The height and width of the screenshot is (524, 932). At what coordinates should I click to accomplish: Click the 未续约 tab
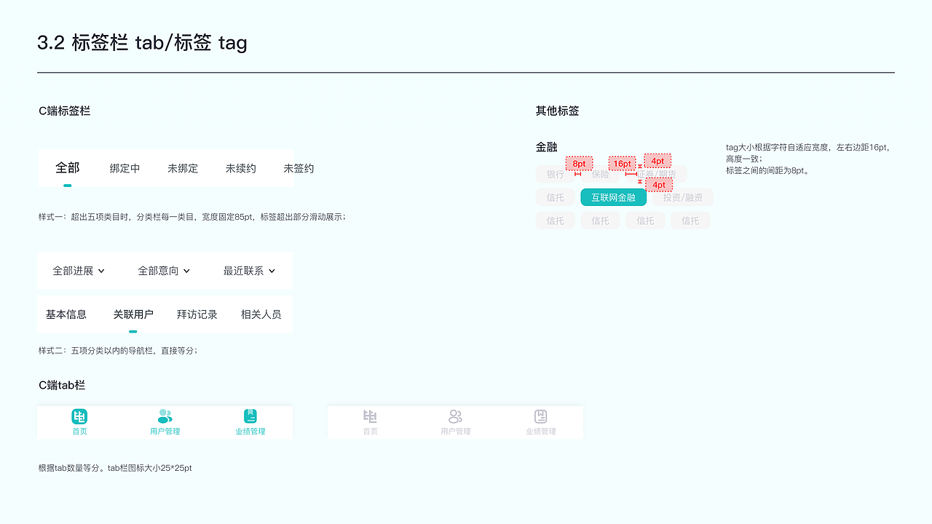(241, 168)
